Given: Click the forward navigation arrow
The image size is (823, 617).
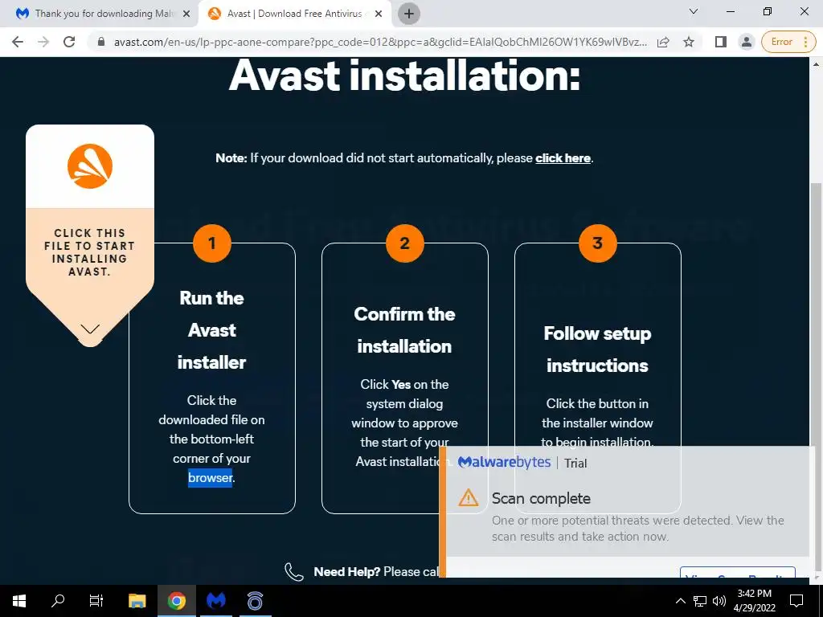Looking at the screenshot, I should pyautogui.click(x=43, y=42).
